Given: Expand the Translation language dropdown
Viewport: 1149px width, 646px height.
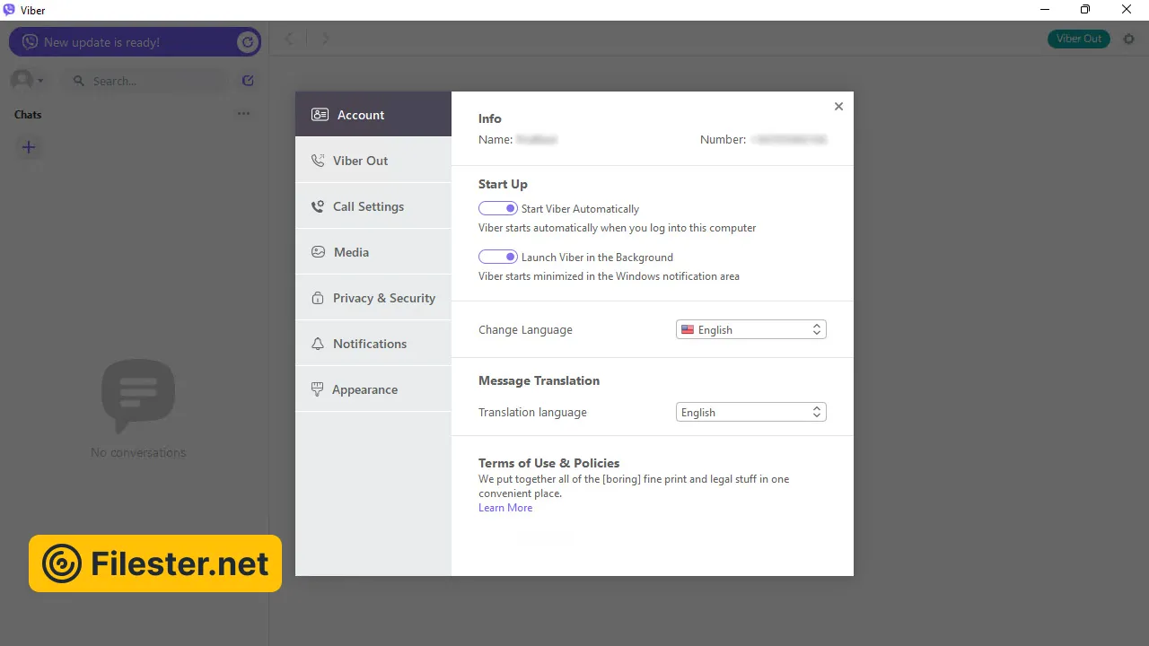Looking at the screenshot, I should [750, 413].
